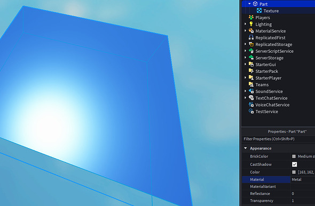Click the VoiceChatService icon
315x206 pixels.
pos(251,104)
